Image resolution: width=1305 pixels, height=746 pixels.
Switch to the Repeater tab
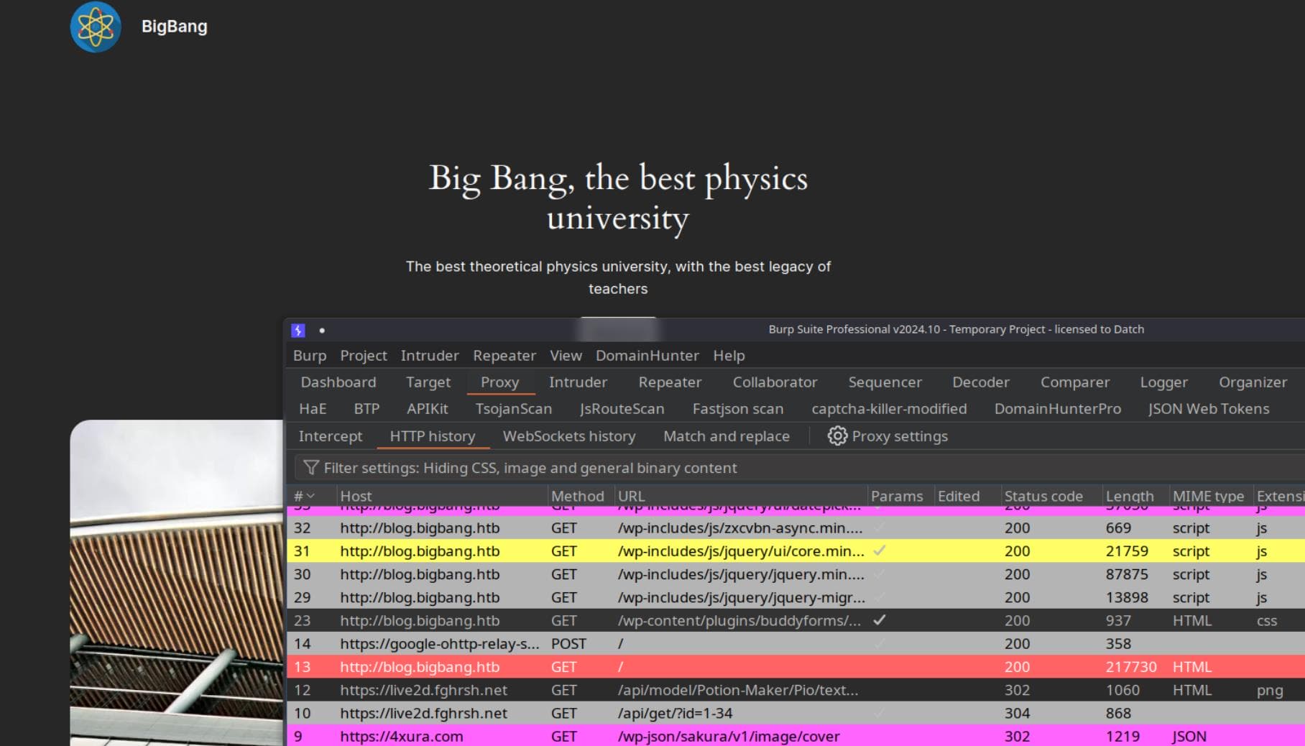[x=670, y=382]
